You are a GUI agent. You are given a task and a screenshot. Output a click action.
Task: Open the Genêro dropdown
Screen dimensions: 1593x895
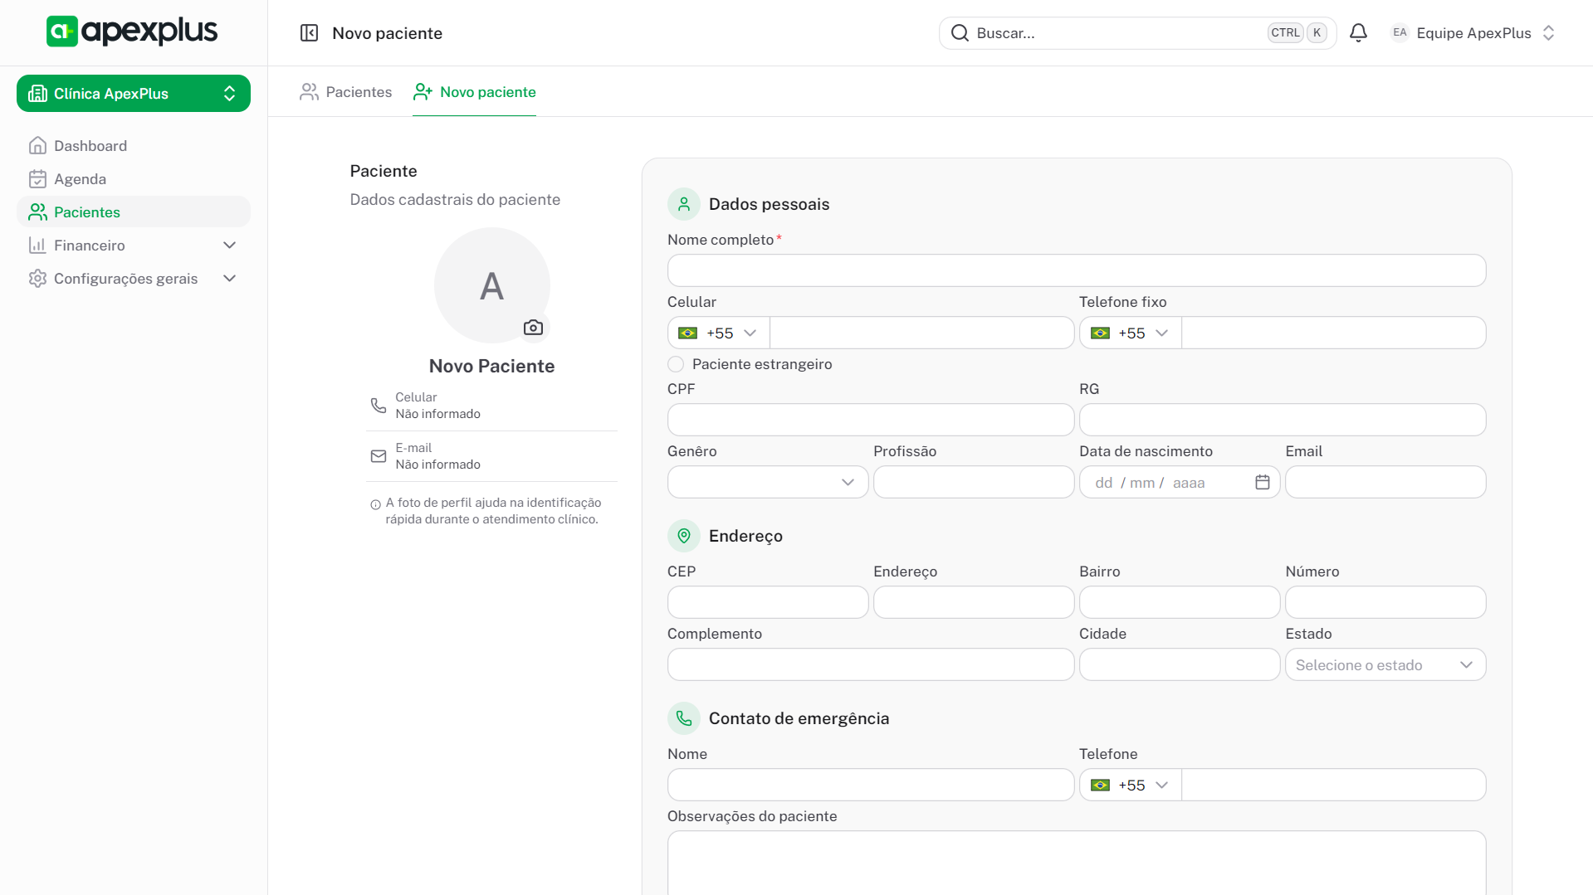[x=767, y=482]
